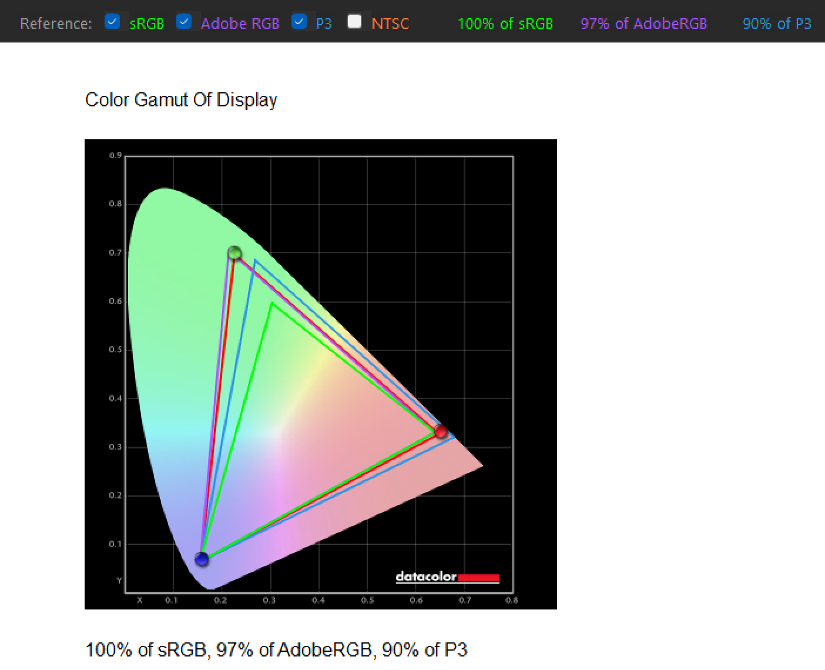The image size is (825, 670).
Task: Click the gamut summary caption below the chart
Action: coord(276,650)
